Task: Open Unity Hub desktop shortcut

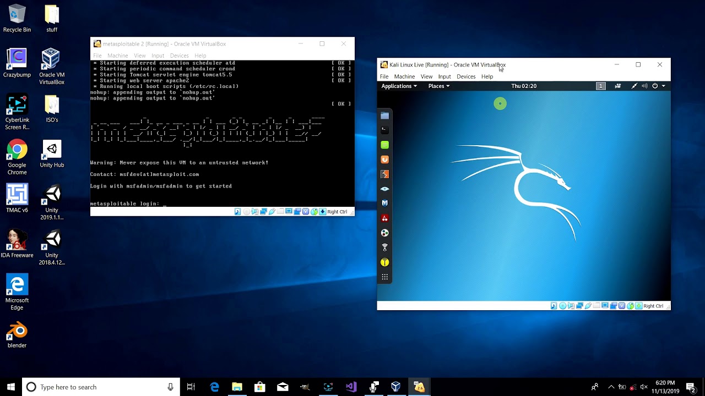Action: tap(52, 154)
